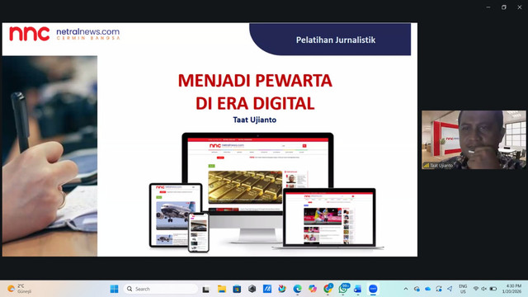Open the colorful bird-logo app on taskbar
Screen dimensions: 528x297
282,289
